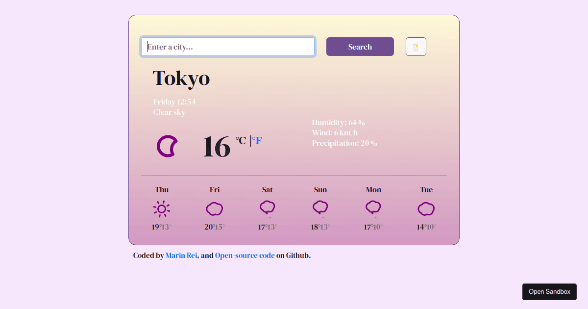Viewport: 588px width, 309px height.
Task: Open the Marin Rei profile link
Action: (x=181, y=255)
